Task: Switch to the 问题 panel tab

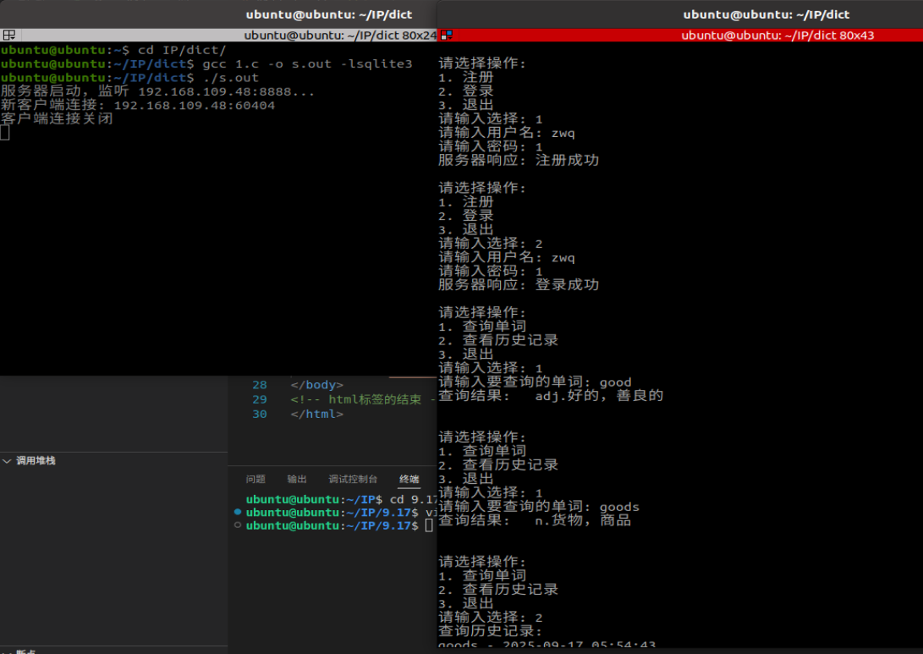Action: [255, 479]
